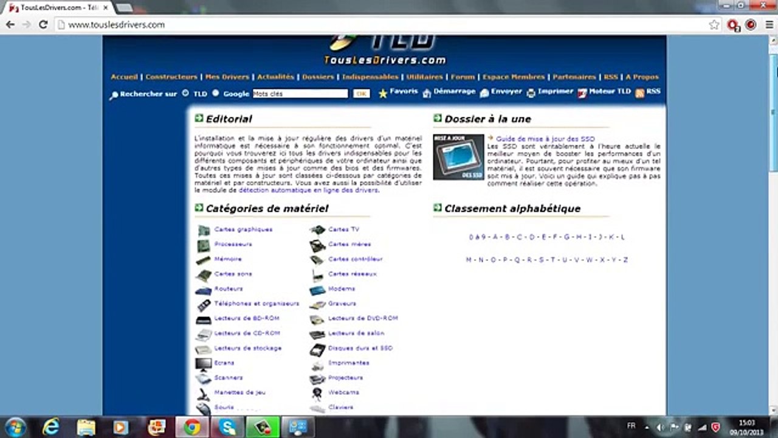Click the Modems category icon
The height and width of the screenshot is (438, 778).
(318, 290)
